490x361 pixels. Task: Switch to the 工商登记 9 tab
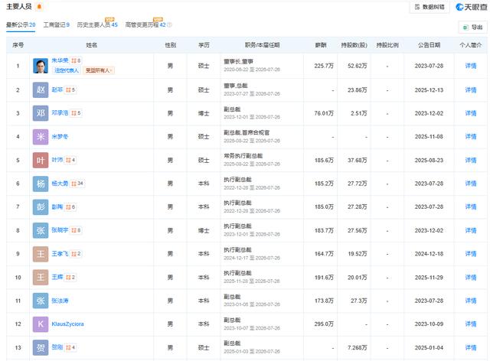pos(55,25)
